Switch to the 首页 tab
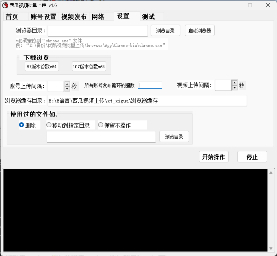This screenshot has height=256, width=277. tap(12, 17)
